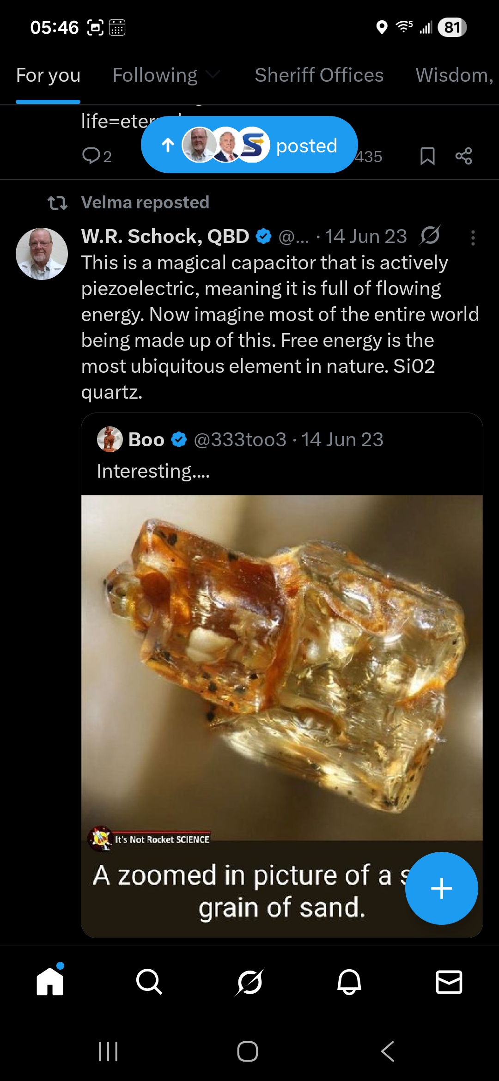Open Grok from the bottom navigation bar

click(249, 981)
